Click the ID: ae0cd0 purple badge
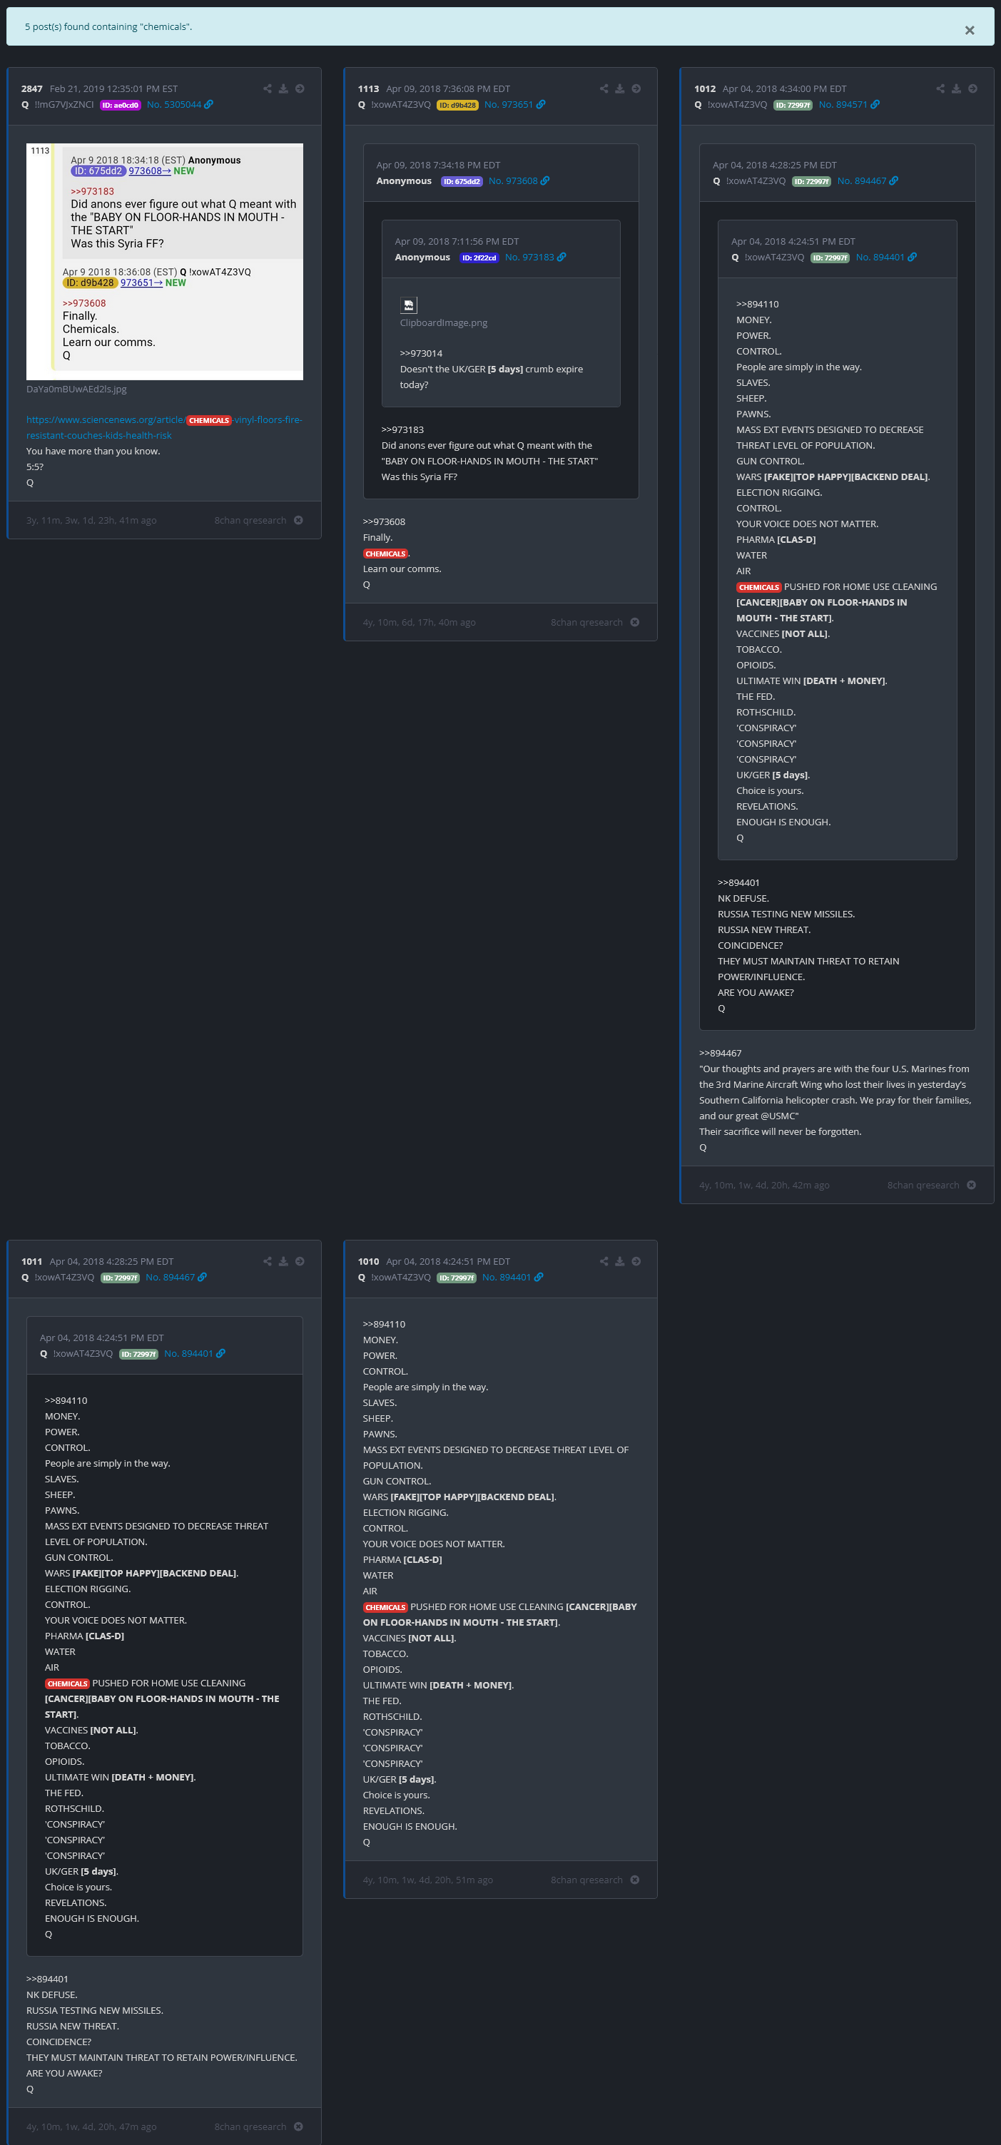 pyautogui.click(x=121, y=105)
